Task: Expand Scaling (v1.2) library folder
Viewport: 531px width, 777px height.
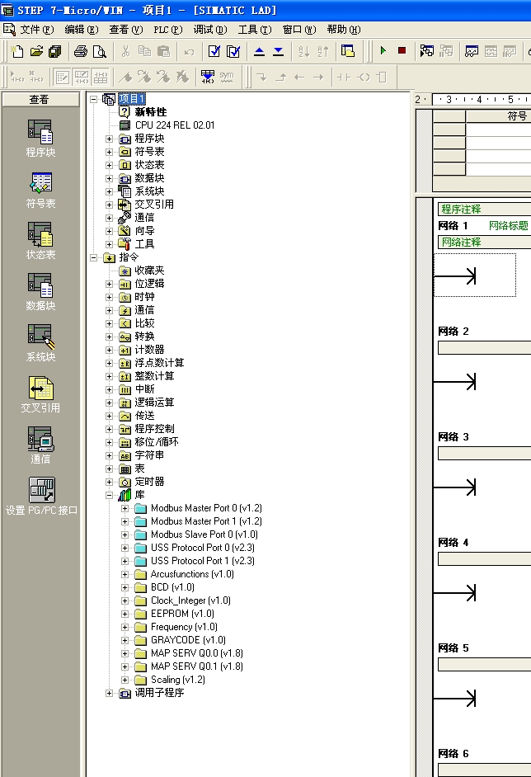Action: point(125,680)
